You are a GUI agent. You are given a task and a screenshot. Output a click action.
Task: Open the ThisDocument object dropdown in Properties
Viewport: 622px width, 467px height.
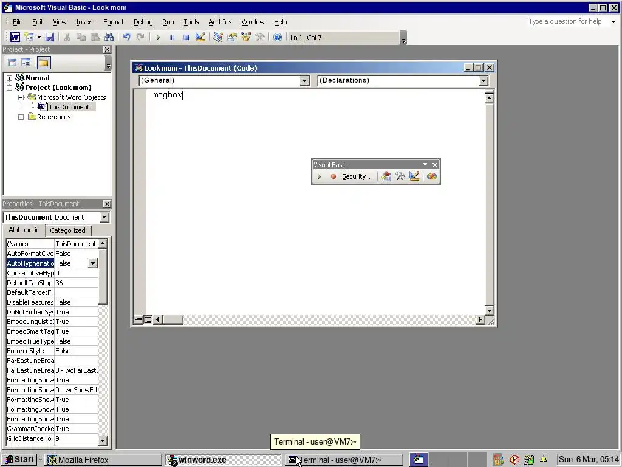[x=104, y=217]
